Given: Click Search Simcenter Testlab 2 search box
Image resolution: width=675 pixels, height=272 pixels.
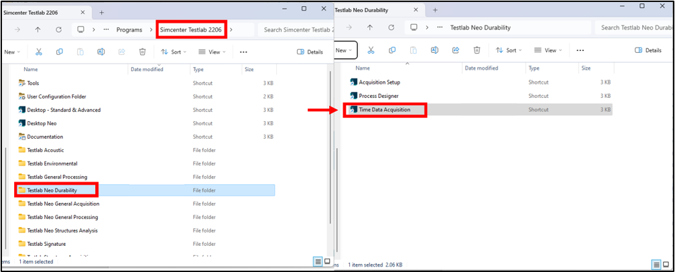Looking at the screenshot, I should (295, 29).
